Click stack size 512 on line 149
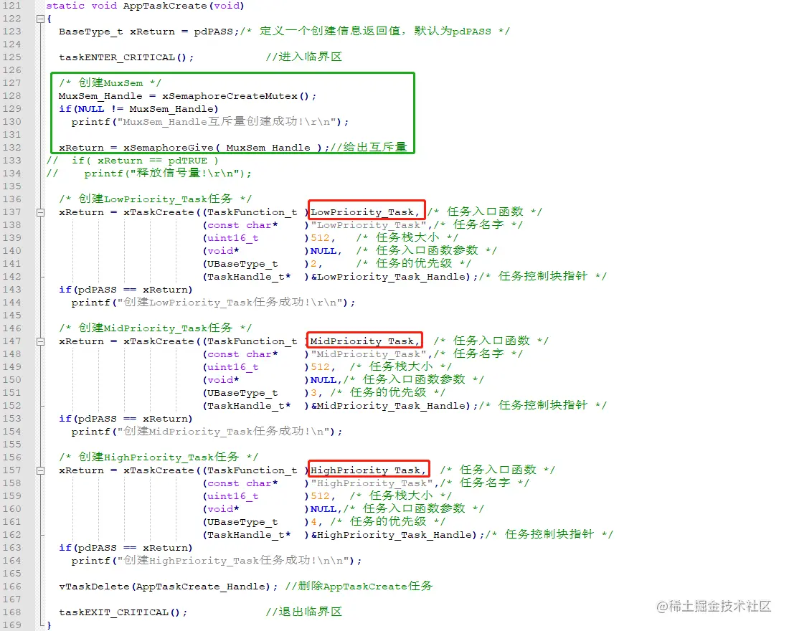This screenshot has height=631, width=789. (320, 367)
